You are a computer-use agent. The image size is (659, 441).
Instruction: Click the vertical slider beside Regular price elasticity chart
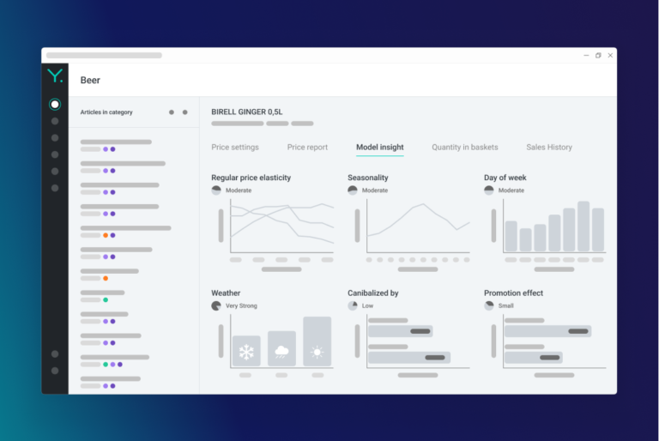click(x=221, y=226)
